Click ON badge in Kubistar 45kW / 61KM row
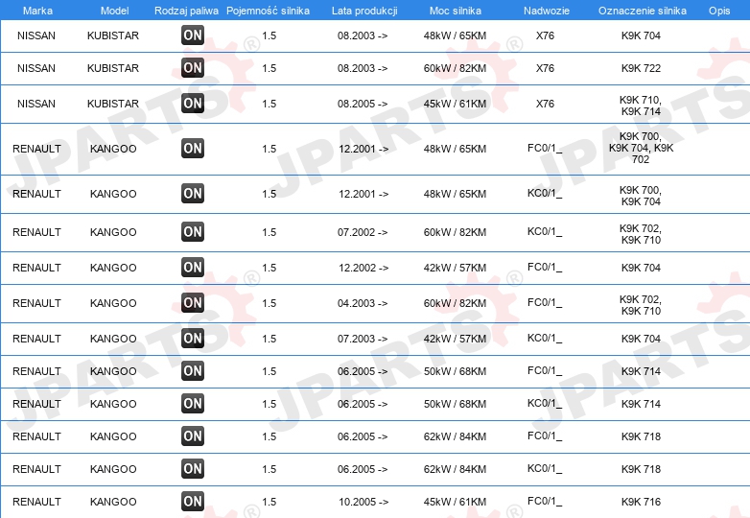 click(193, 103)
